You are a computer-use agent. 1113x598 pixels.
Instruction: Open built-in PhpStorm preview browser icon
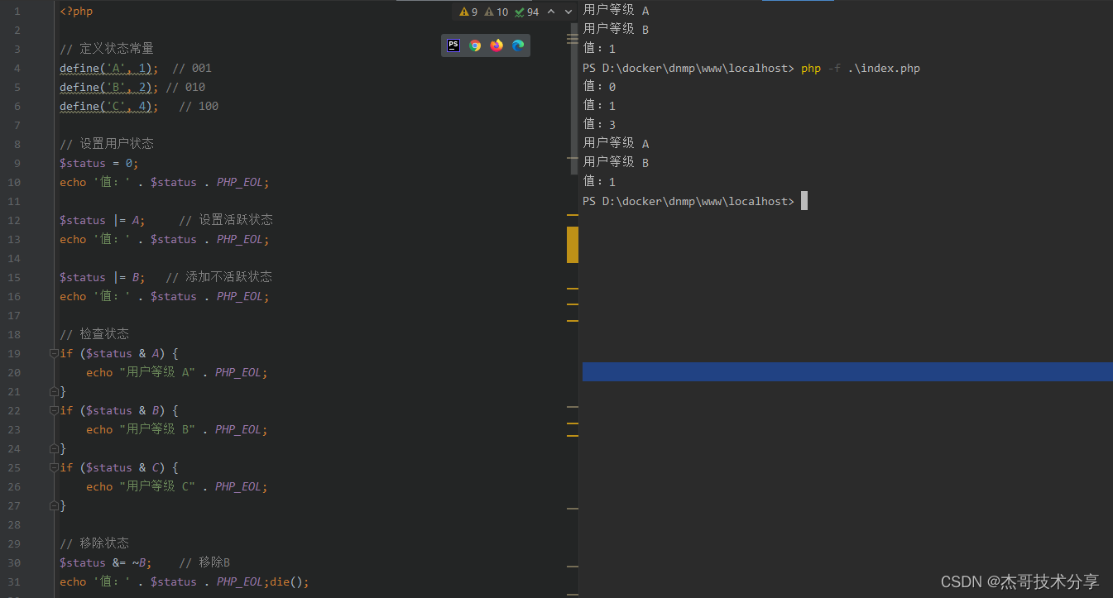point(453,45)
